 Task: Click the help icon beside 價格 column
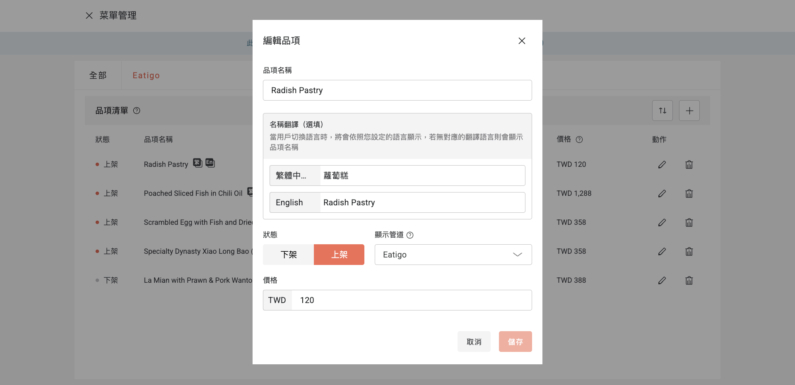579,140
